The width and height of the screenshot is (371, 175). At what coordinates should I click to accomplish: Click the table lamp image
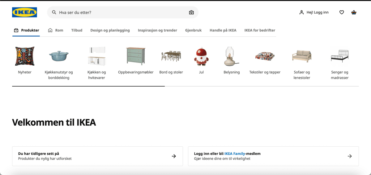232,56
